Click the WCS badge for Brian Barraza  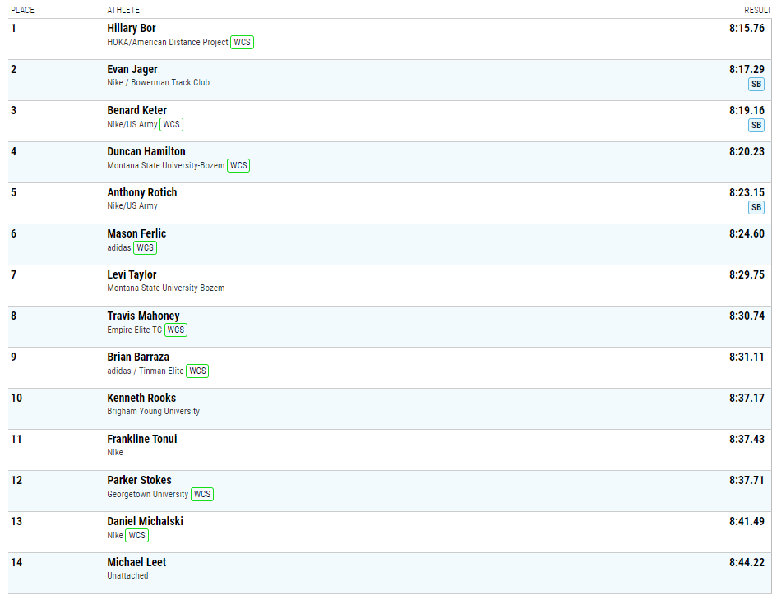click(x=197, y=371)
